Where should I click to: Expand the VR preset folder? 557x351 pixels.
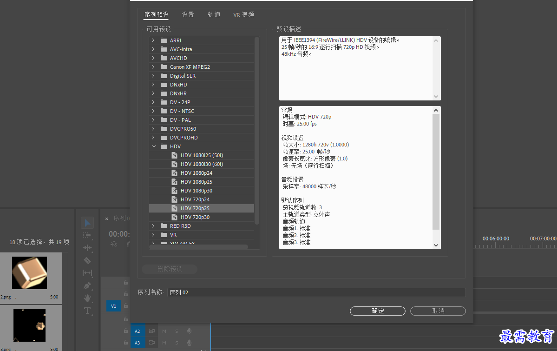(x=153, y=235)
